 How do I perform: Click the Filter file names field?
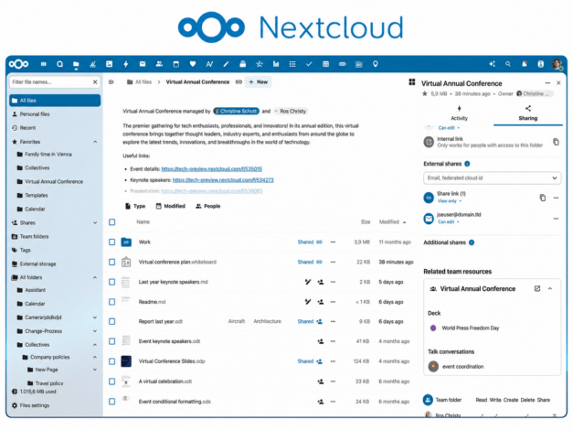click(x=50, y=82)
